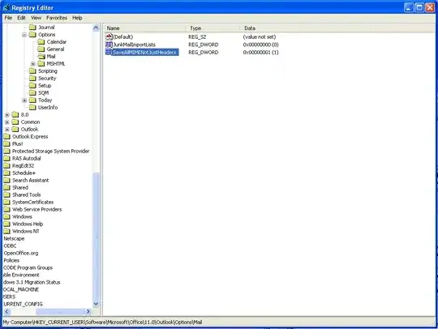Open the View menu
This screenshot has height=329, width=438.
coord(36,18)
